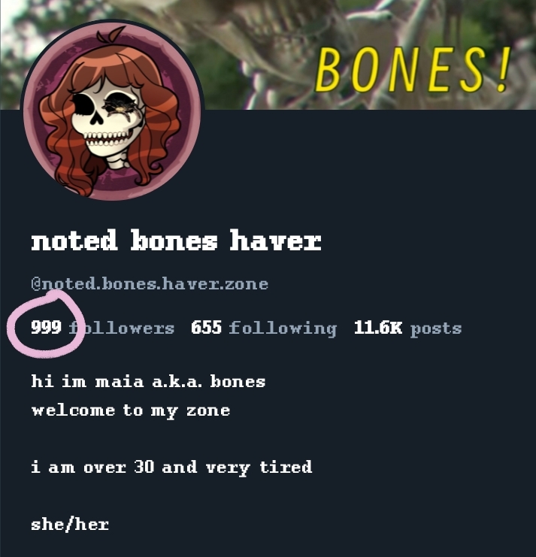The height and width of the screenshot is (557, 536).
Task: Click the bio line mentioning maia
Action: (x=148, y=381)
